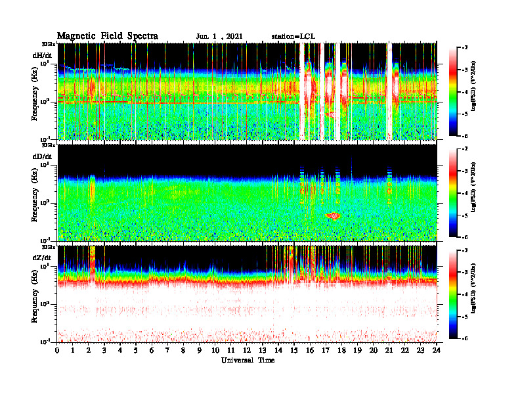Click the hour 6 tick on Universal Time axis
Screen dimensions: 520x402
click(152, 351)
